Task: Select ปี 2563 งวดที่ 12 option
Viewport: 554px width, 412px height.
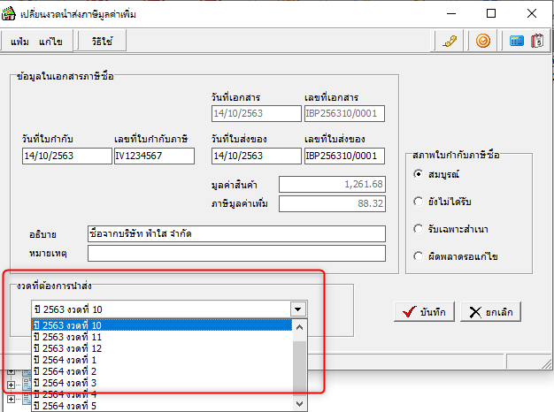Action: tap(162, 348)
